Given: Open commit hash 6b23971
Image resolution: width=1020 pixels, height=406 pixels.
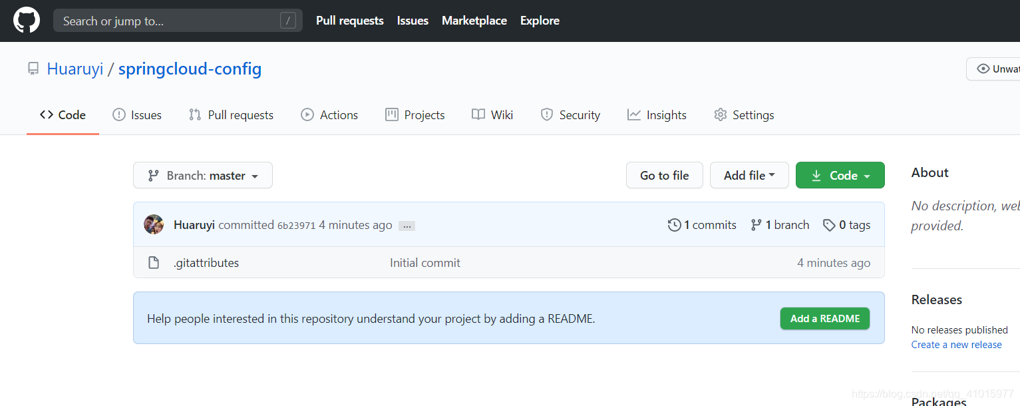Looking at the screenshot, I should (296, 226).
